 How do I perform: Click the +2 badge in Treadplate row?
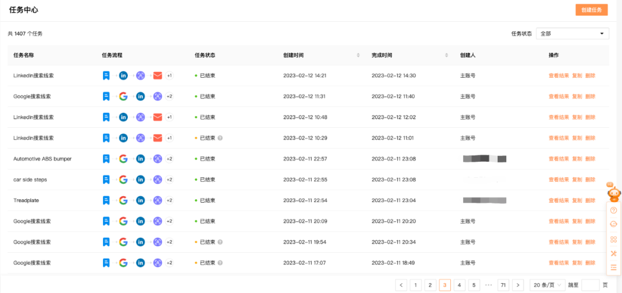pyautogui.click(x=169, y=200)
